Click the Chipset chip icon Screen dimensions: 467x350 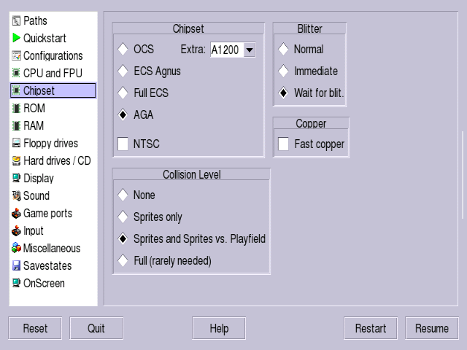point(16,90)
